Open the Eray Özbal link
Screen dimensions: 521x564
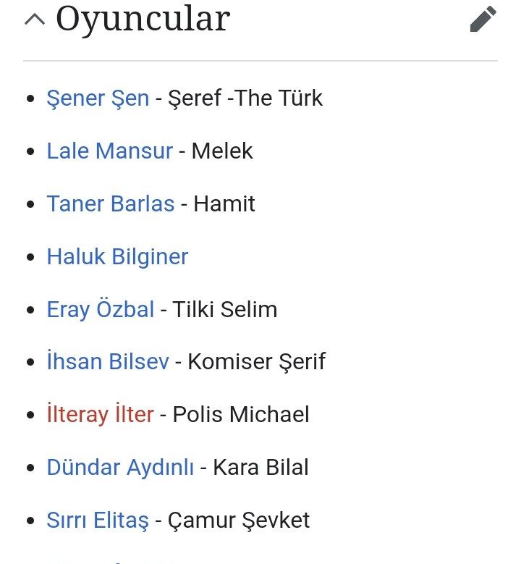click(101, 309)
